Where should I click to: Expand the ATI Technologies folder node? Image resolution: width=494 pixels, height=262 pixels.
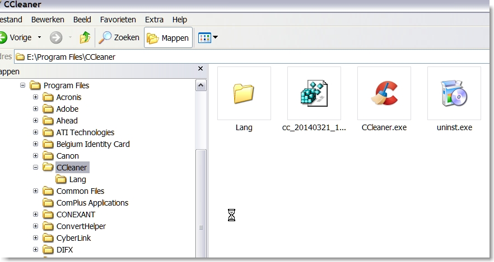tap(36, 132)
